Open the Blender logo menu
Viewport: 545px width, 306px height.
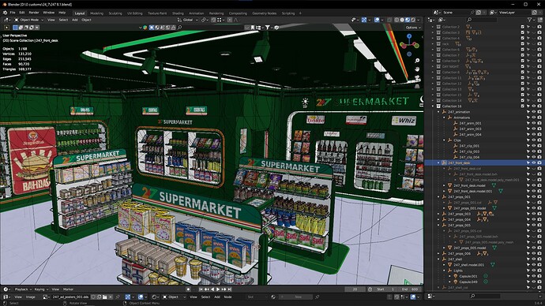pyautogui.click(x=5, y=13)
